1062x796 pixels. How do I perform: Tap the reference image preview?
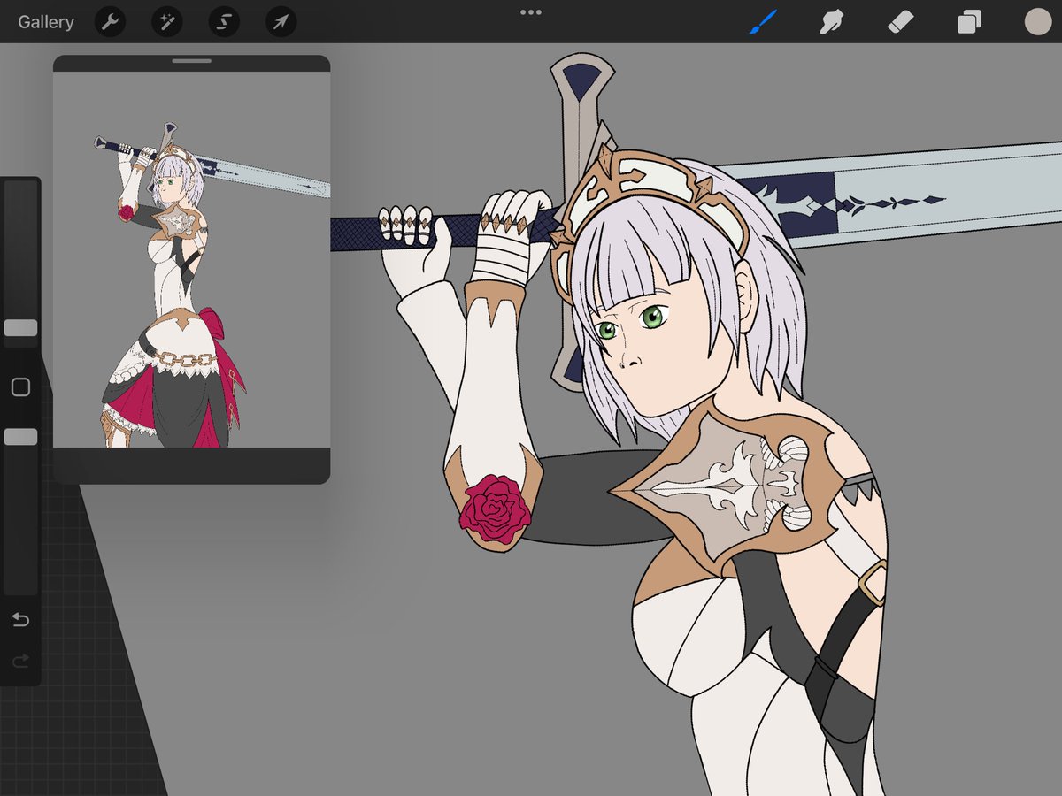pyautogui.click(x=191, y=260)
